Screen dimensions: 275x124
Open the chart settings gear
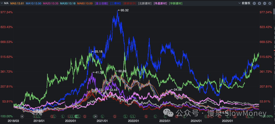(270, 3)
